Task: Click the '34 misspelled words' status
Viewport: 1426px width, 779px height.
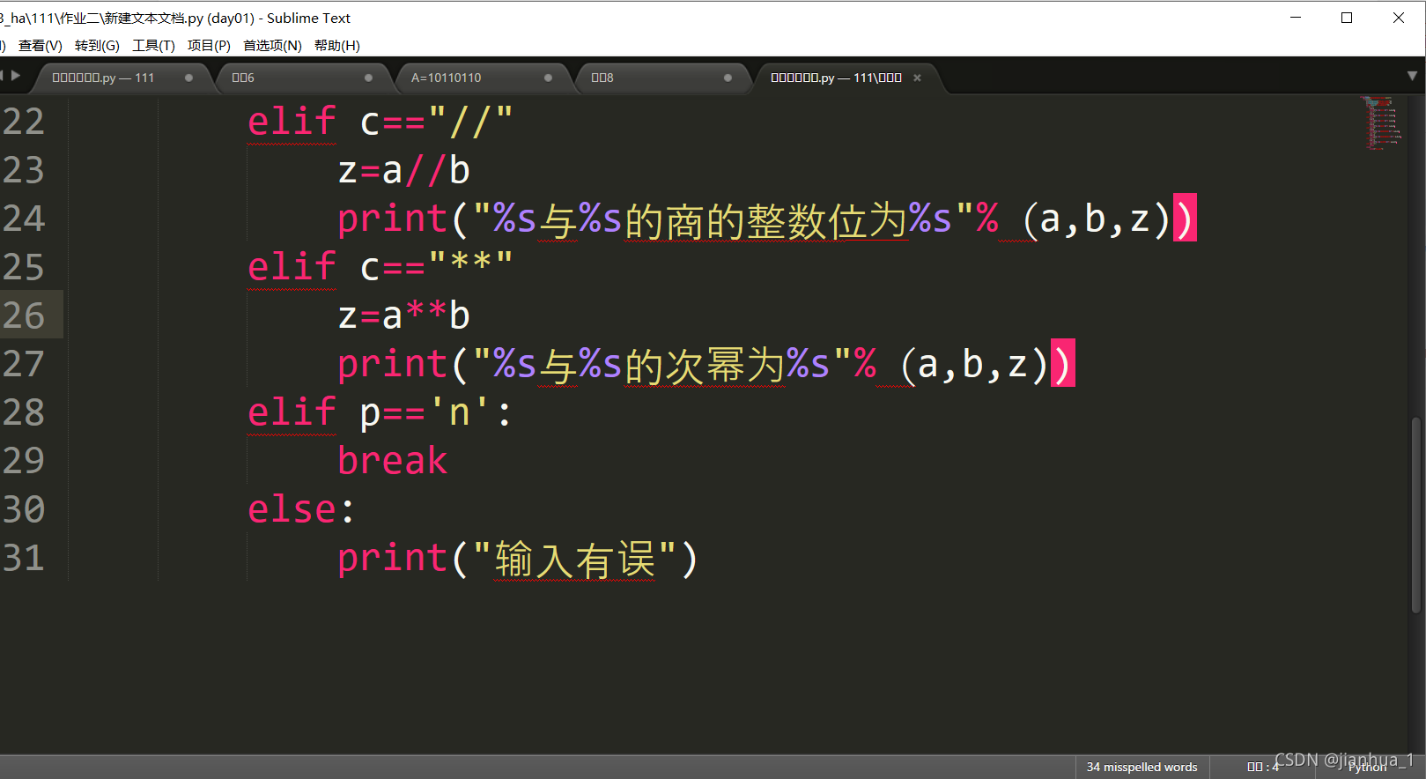Action: click(x=1142, y=768)
